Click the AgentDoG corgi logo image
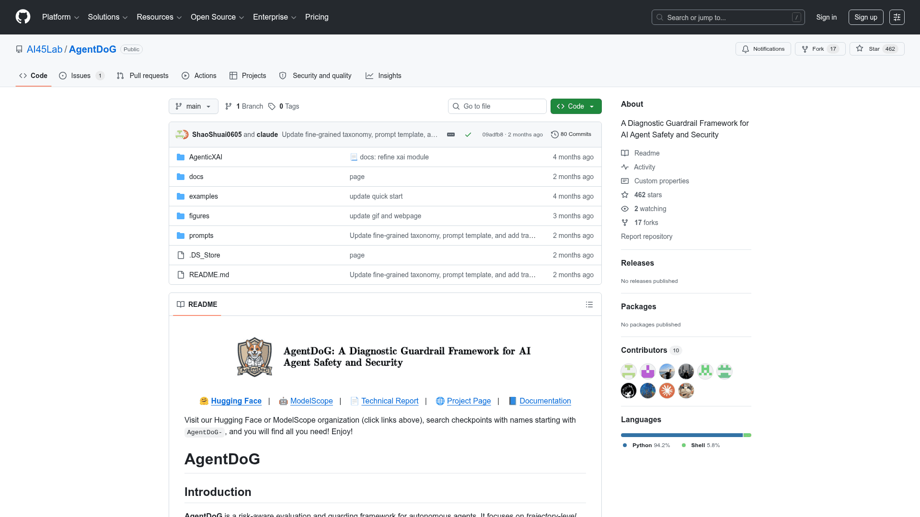 [254, 357]
